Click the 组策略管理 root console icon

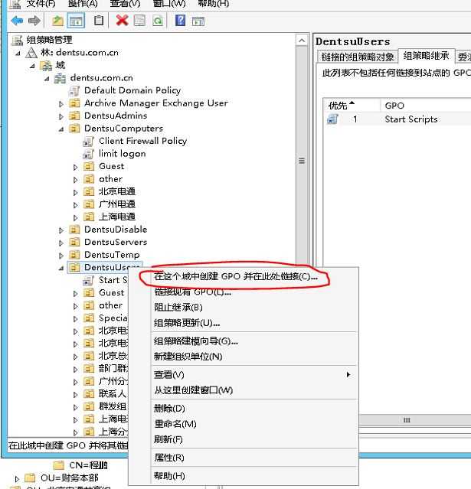pos(18,41)
